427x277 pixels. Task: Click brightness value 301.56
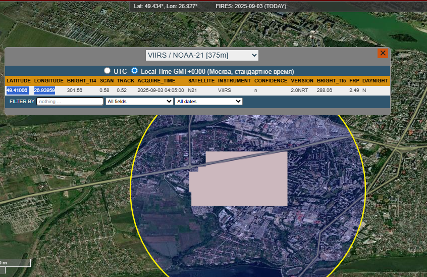click(75, 90)
